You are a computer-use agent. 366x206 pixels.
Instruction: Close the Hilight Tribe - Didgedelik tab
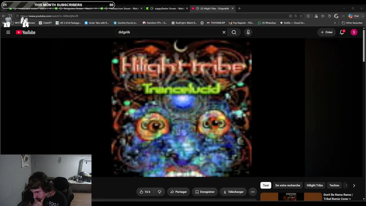click(x=232, y=9)
